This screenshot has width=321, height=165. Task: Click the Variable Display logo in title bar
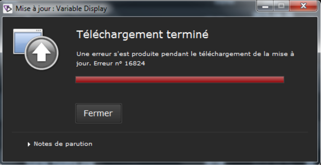pyautogui.click(x=8, y=9)
